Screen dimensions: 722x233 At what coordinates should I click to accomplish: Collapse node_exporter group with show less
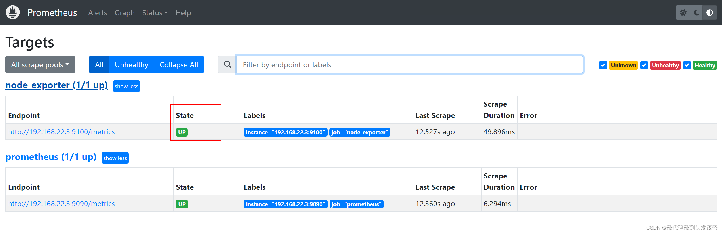pyautogui.click(x=126, y=86)
